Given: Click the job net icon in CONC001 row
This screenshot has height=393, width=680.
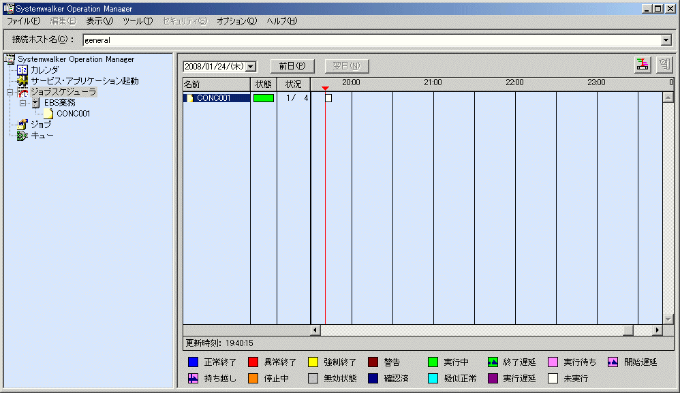Looking at the screenshot, I should 190,98.
